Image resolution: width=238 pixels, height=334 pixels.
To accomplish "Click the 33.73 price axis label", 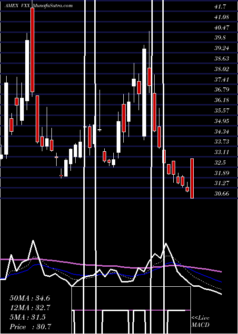I will 222,142.
